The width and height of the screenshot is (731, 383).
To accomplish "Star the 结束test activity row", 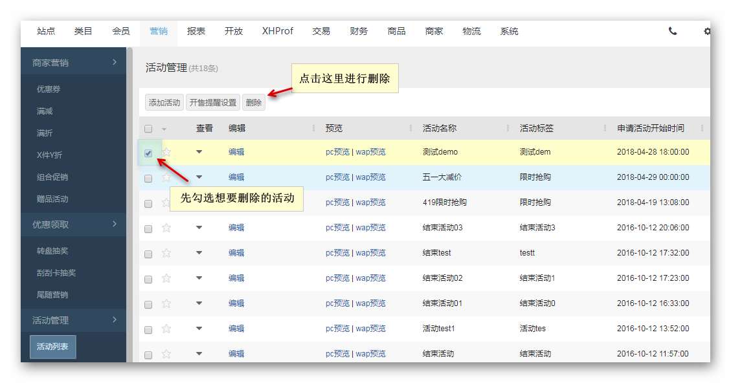I will (166, 252).
